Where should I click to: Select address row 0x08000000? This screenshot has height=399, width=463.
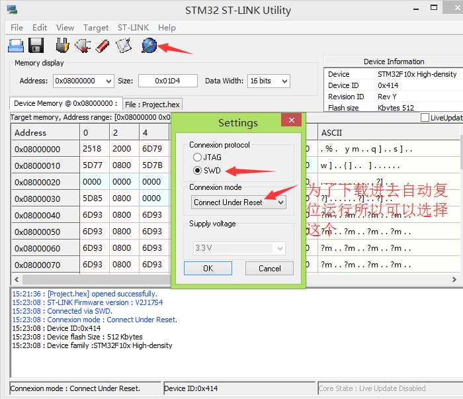(x=46, y=149)
